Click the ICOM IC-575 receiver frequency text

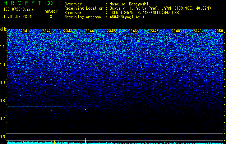coord(144,13)
